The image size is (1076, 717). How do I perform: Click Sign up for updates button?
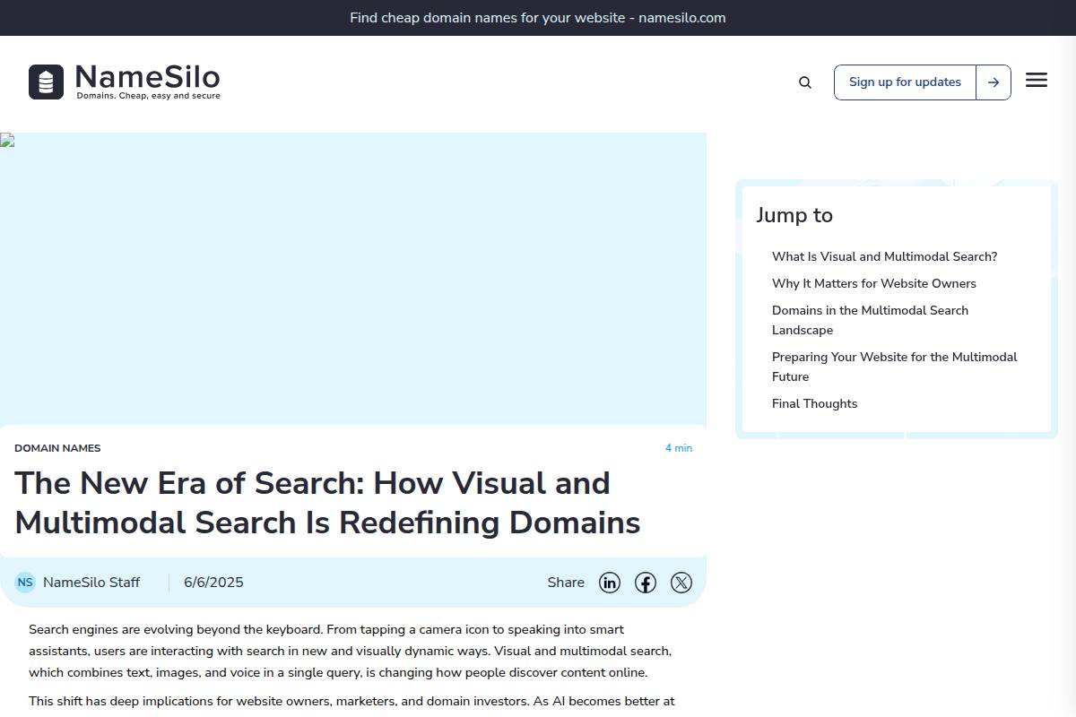click(x=904, y=82)
